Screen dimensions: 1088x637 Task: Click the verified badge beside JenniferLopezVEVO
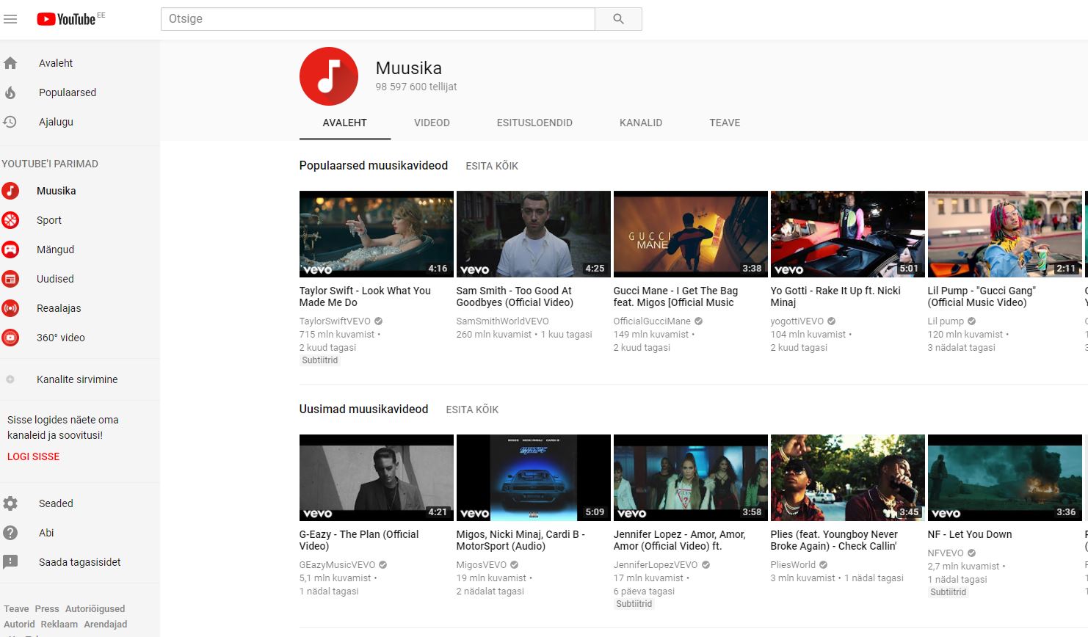pyautogui.click(x=706, y=565)
